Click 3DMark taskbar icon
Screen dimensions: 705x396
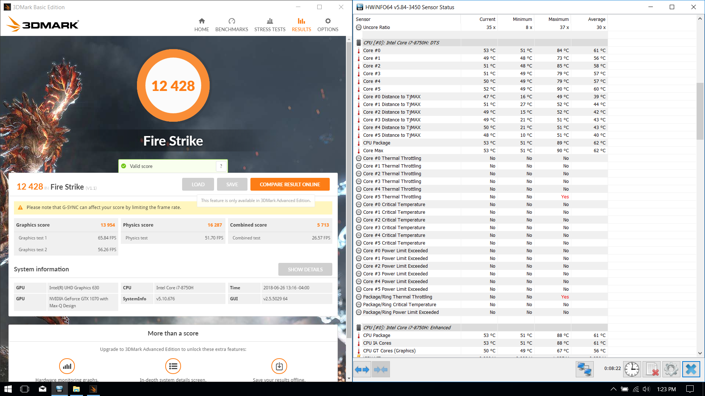coord(93,389)
